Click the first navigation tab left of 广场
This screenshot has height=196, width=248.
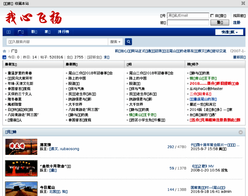(8, 32)
